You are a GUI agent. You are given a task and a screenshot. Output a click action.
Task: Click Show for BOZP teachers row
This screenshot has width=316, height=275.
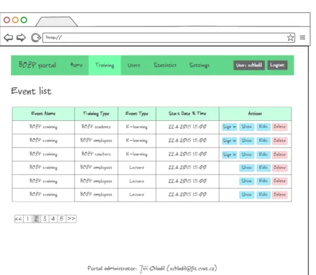click(x=247, y=155)
